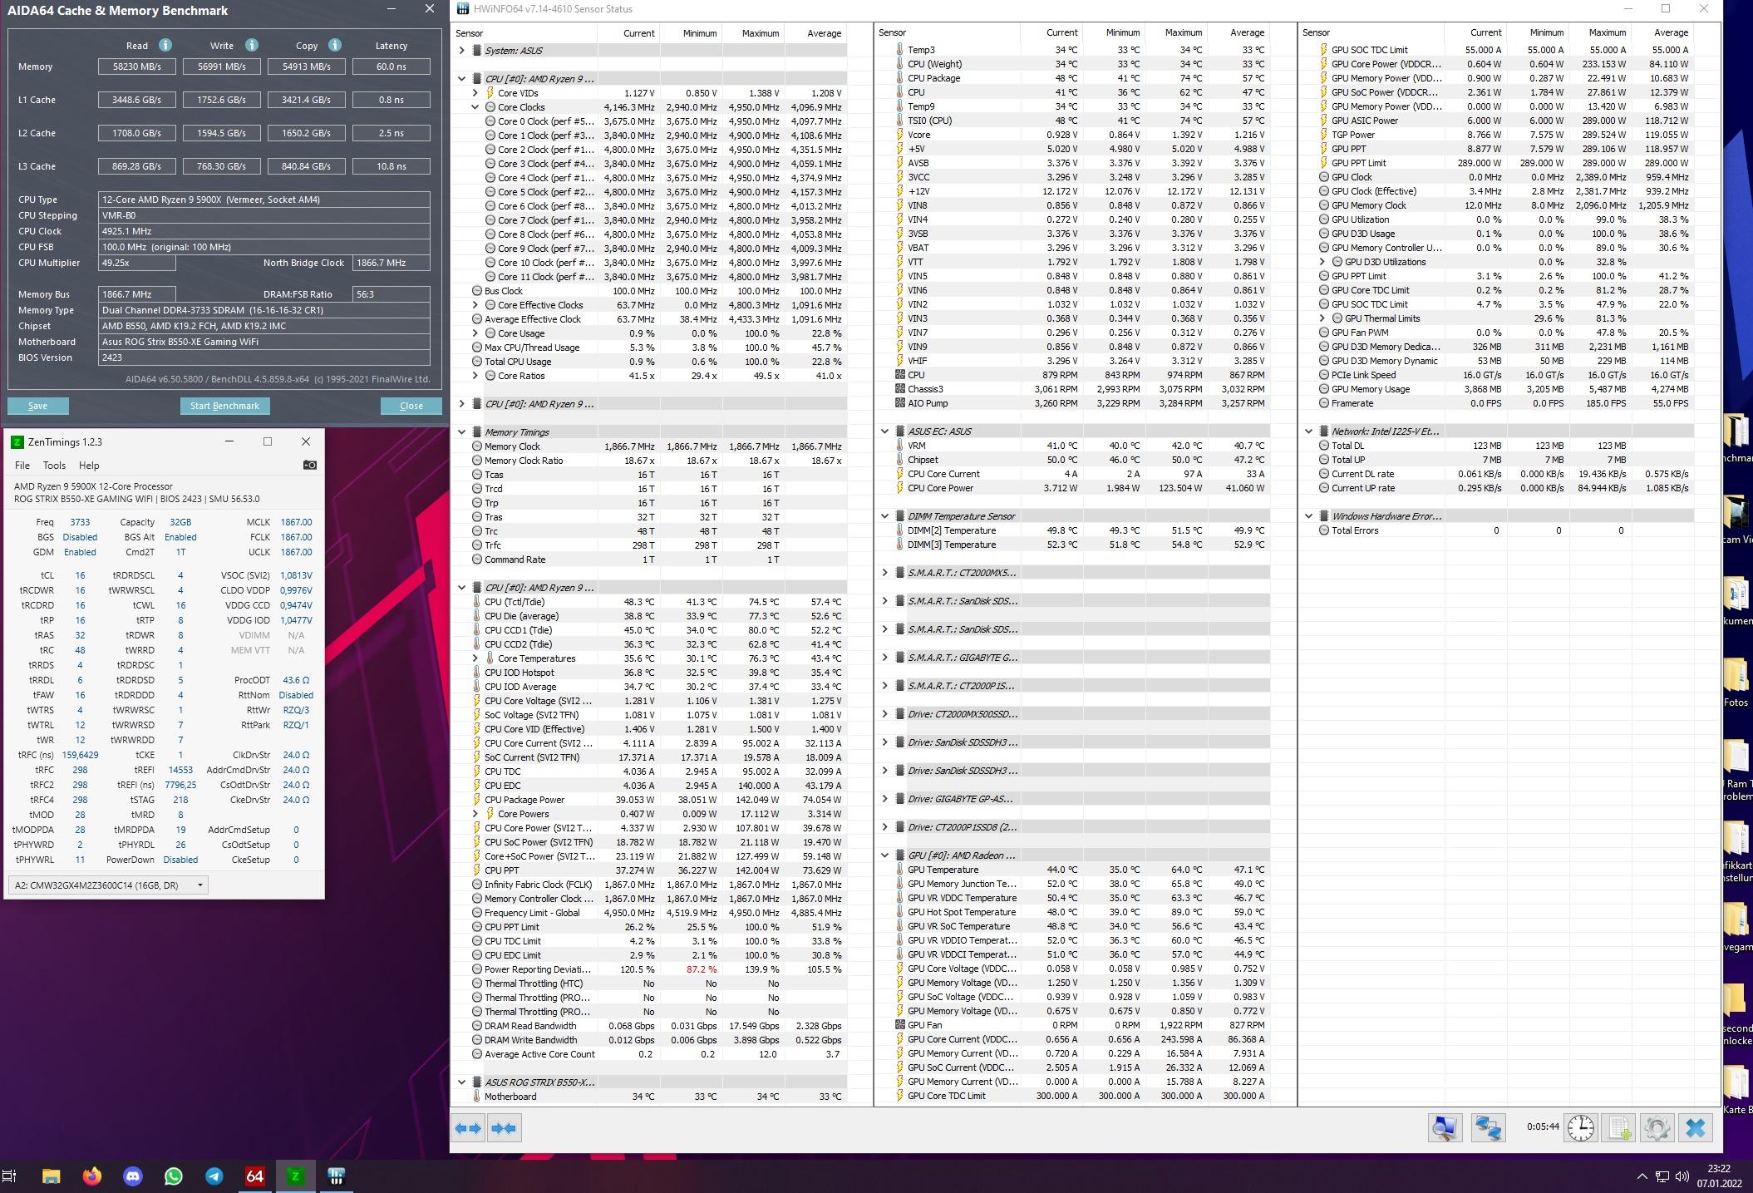
Task: Click the two-computers sync icon in HWiNFO toolbar
Action: pos(1488,1127)
